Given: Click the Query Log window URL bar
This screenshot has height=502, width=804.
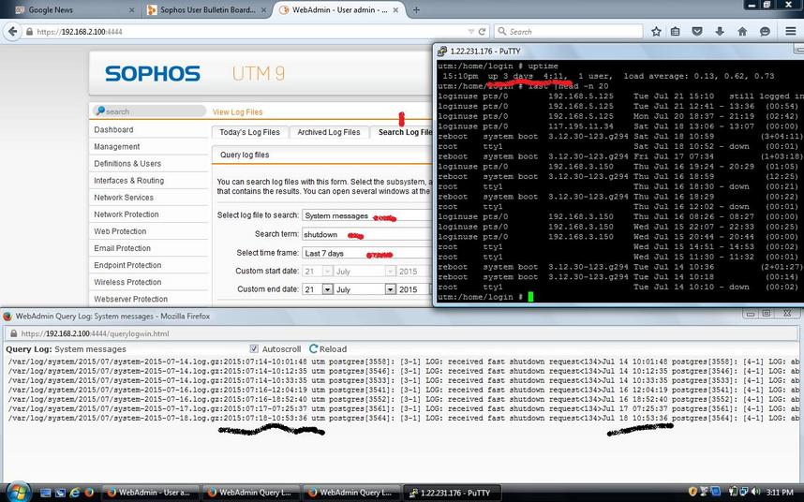Looking at the screenshot, I should click(401, 333).
